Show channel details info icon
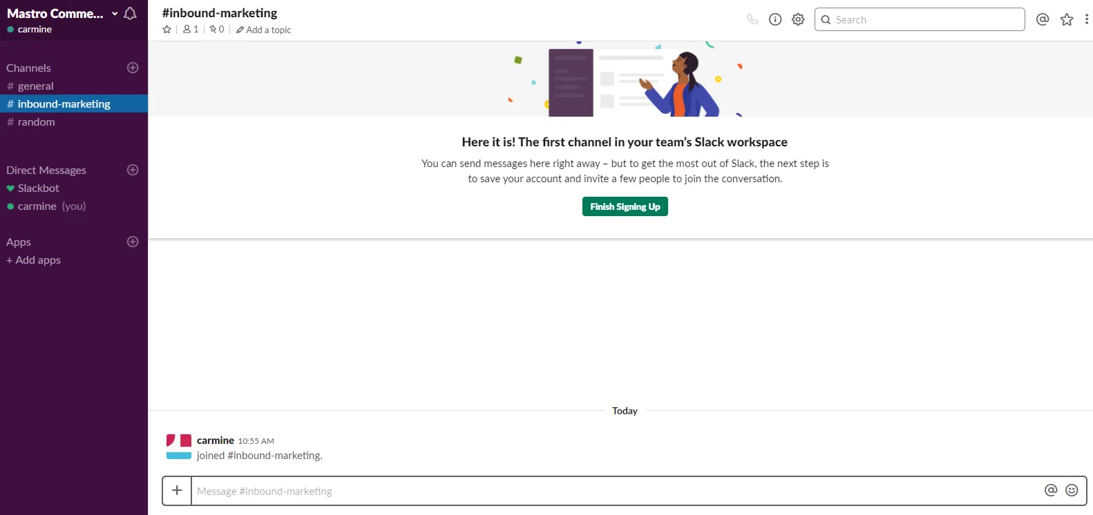The image size is (1093, 515). [x=775, y=19]
